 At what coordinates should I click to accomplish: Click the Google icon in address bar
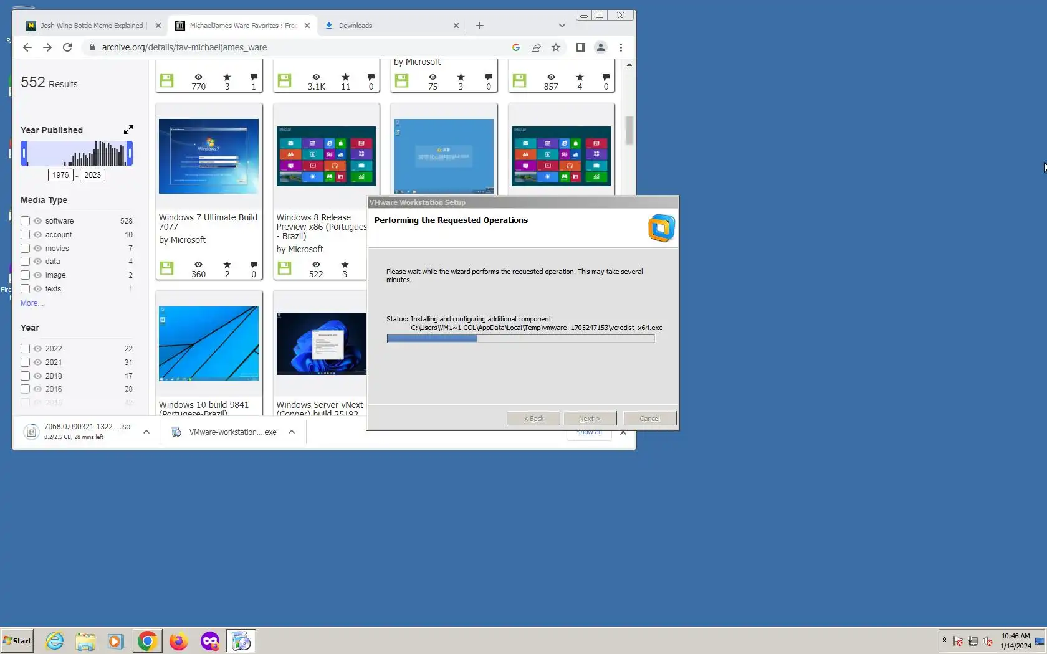click(x=516, y=47)
